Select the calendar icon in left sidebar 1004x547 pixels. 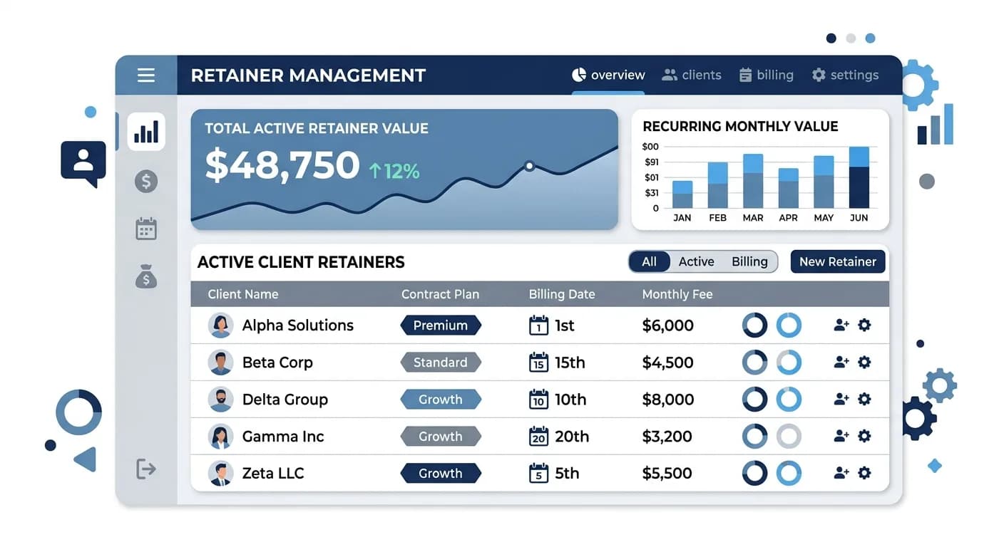tap(145, 228)
